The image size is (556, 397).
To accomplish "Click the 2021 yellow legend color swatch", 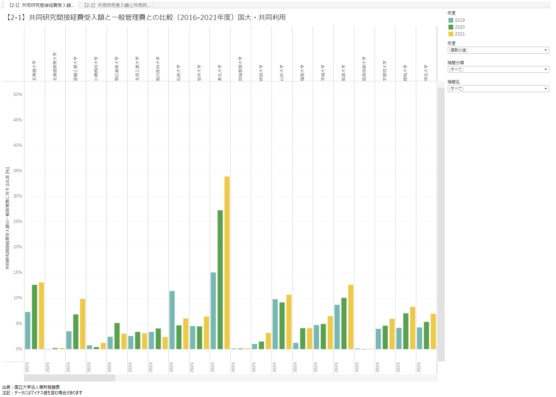I will [451, 34].
